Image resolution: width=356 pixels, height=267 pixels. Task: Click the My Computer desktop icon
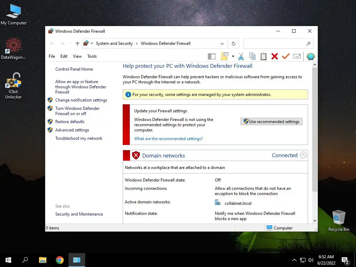coord(14,15)
